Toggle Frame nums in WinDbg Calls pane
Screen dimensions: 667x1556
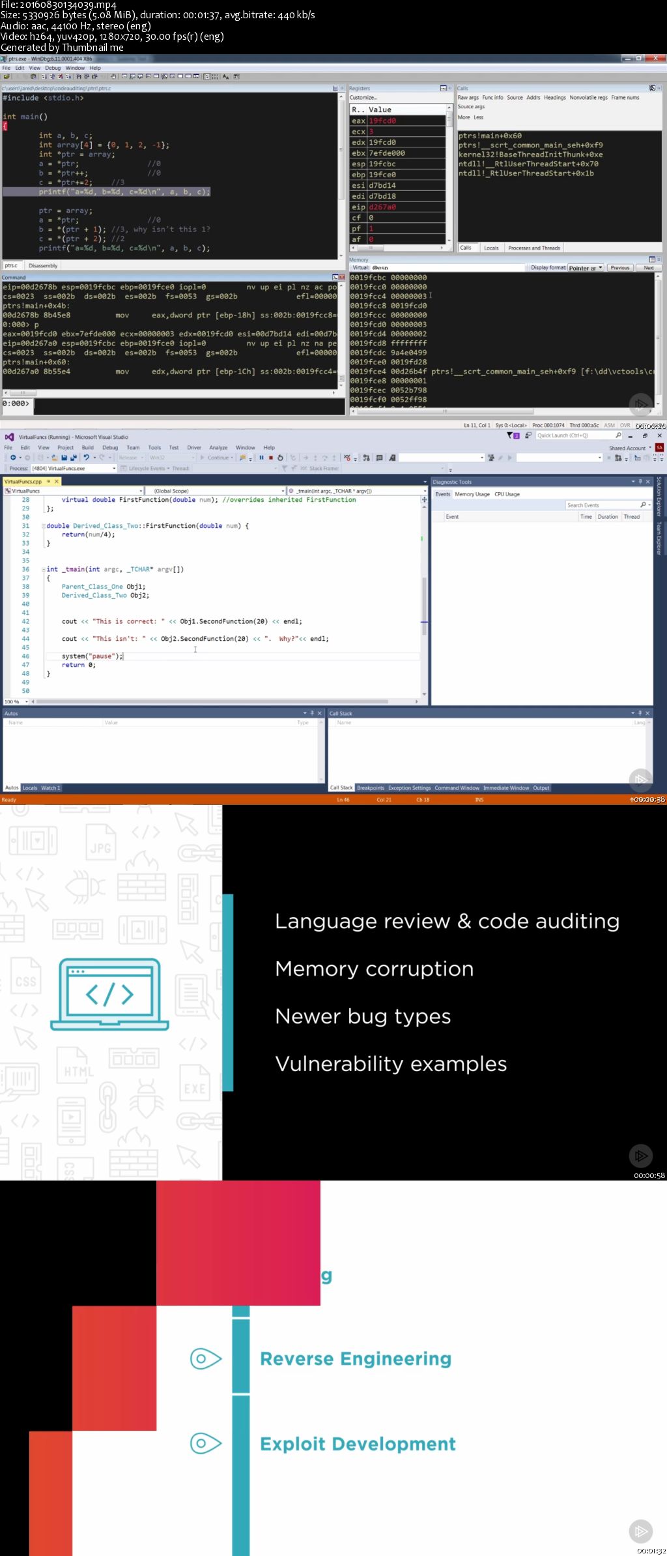(625, 98)
